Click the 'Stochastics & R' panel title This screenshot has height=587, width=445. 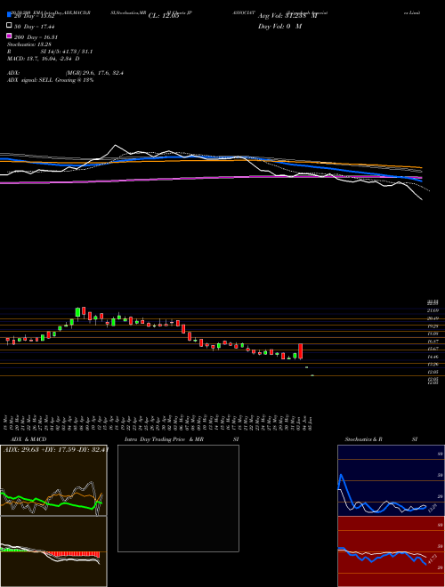[364, 439]
